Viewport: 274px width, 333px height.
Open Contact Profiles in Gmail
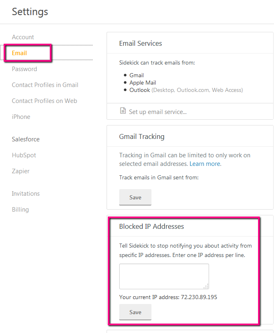click(x=45, y=85)
